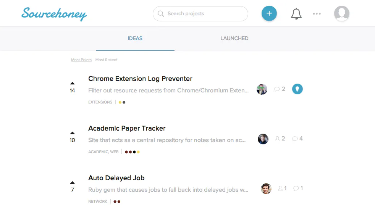Click the blue plus add-project button
The width and height of the screenshot is (375, 215).
269,13
